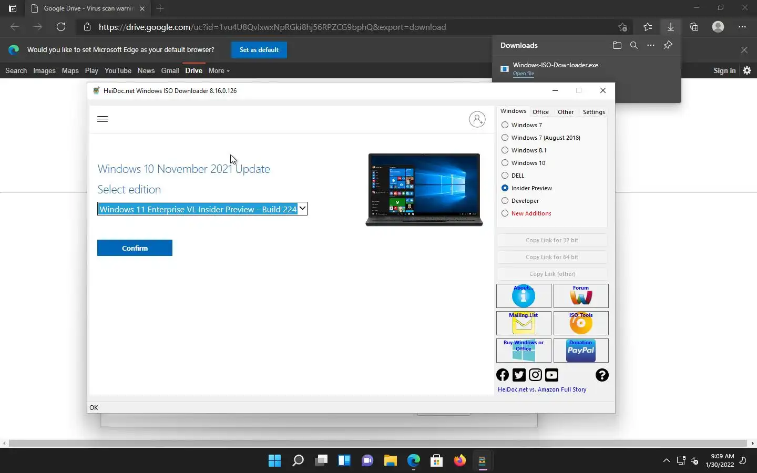Open Windows Start button on taskbar
Screen dimensions: 757x473
pos(274,461)
